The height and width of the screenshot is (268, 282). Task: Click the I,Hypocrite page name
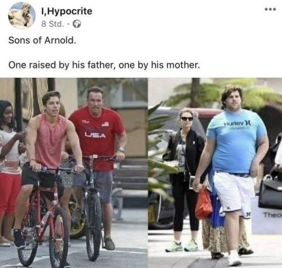pos(67,11)
